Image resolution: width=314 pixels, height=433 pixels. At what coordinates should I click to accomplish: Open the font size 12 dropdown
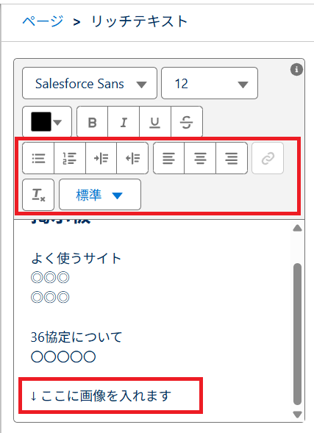[210, 83]
